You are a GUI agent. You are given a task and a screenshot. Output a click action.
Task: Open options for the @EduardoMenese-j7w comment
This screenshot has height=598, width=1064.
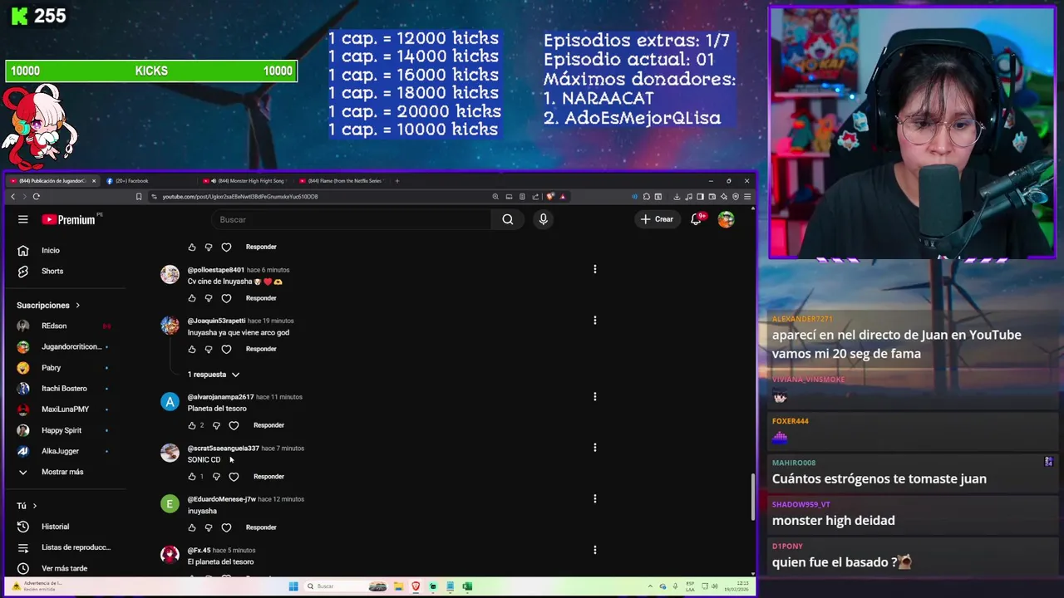[594, 498]
